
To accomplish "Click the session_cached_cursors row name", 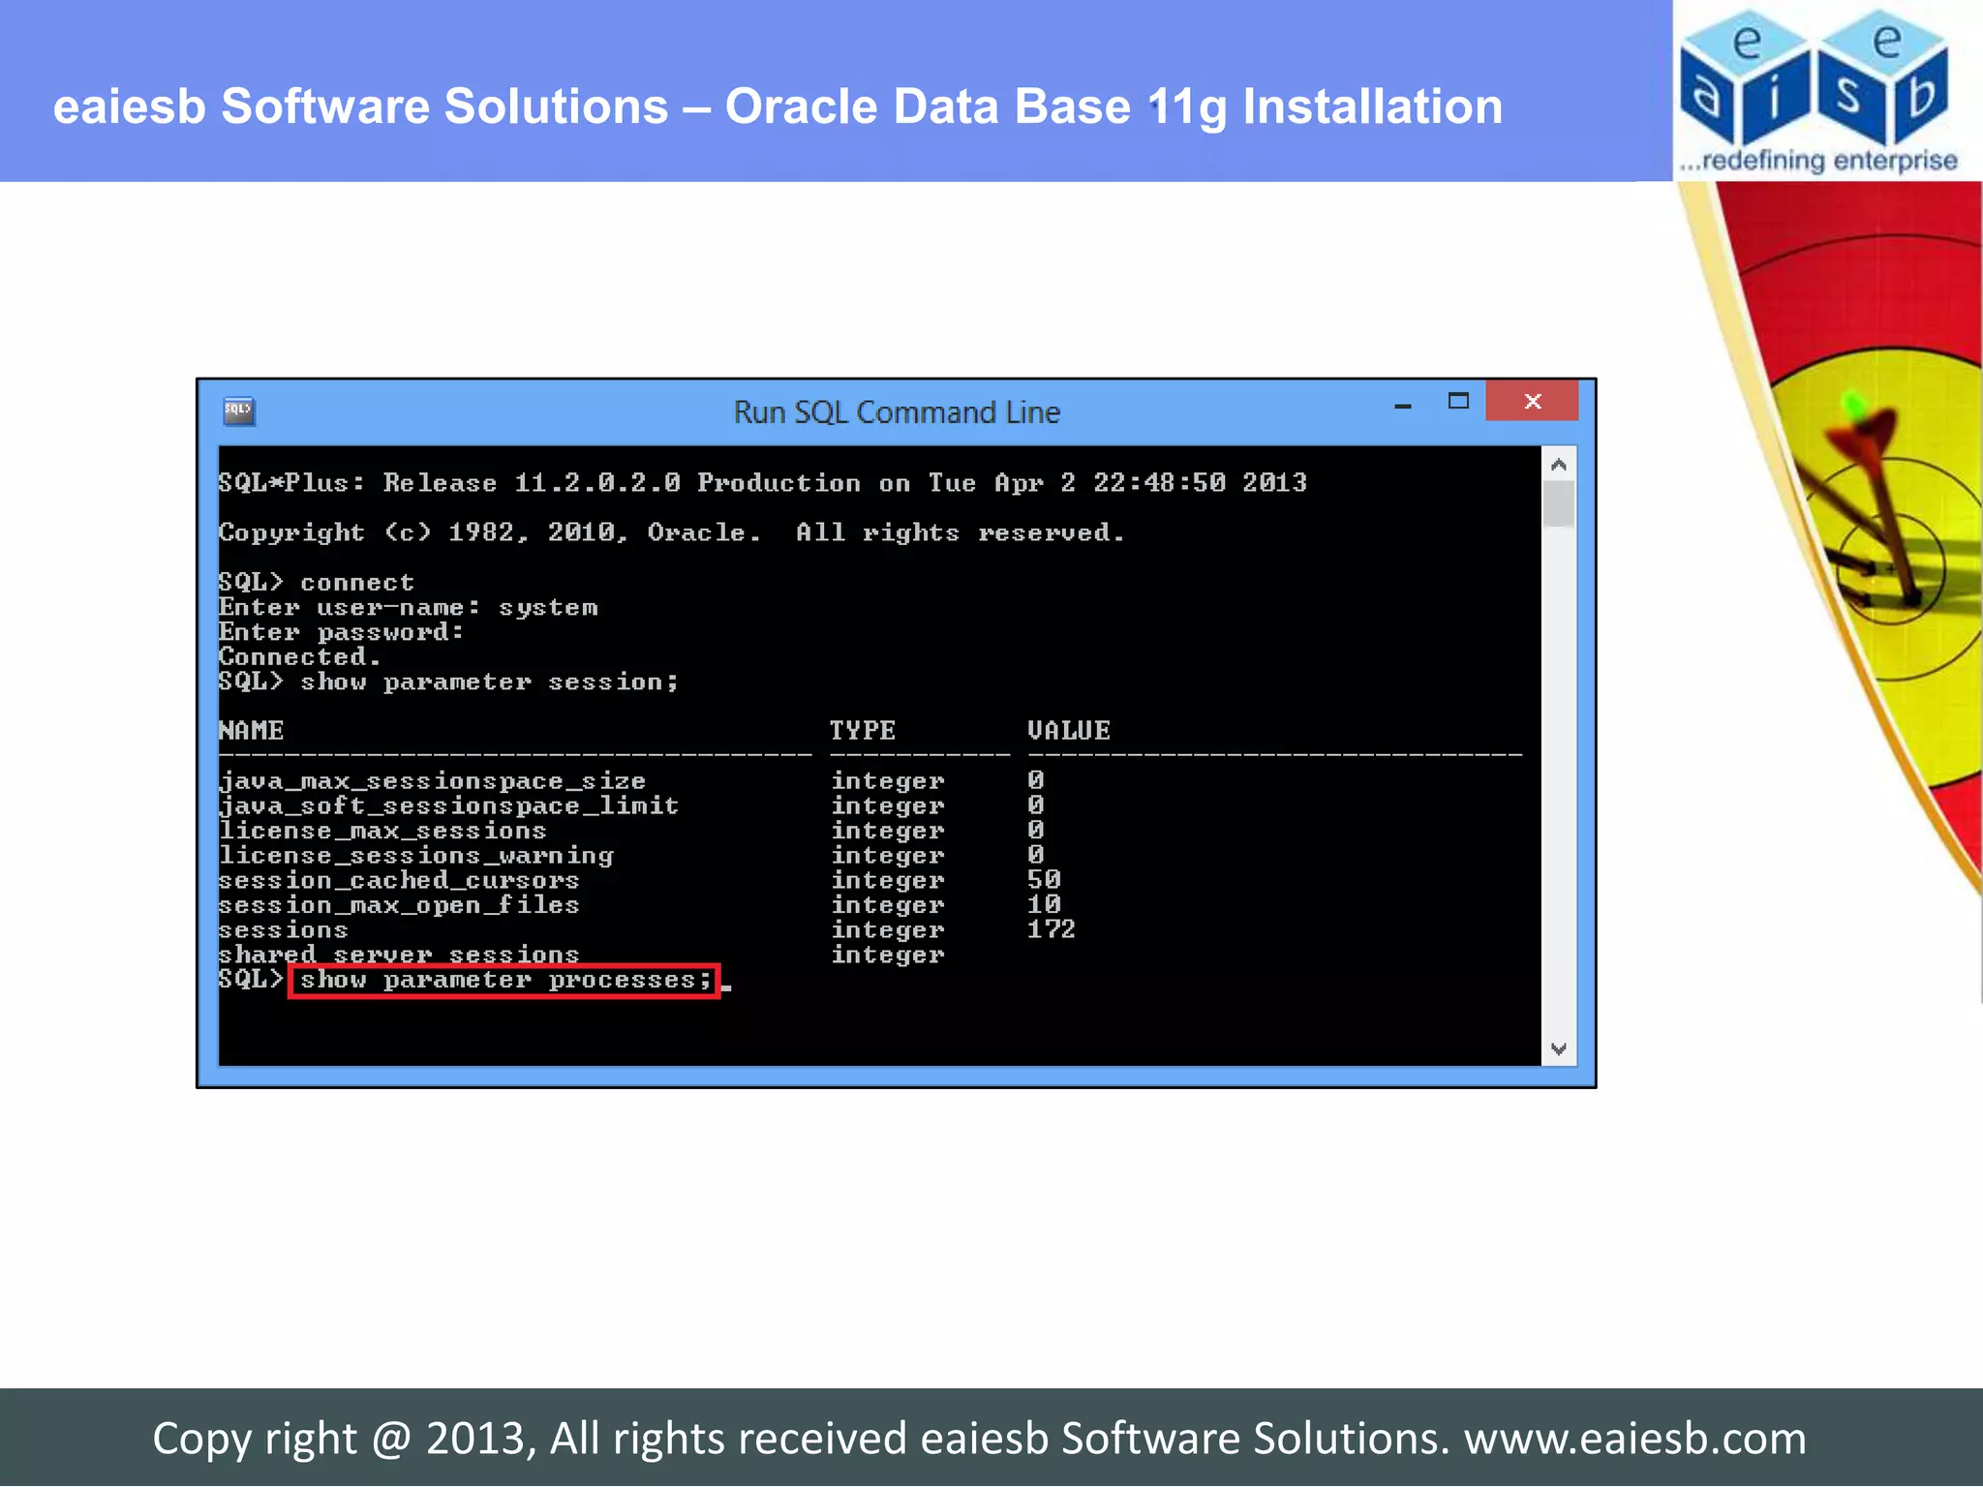I will (x=399, y=880).
